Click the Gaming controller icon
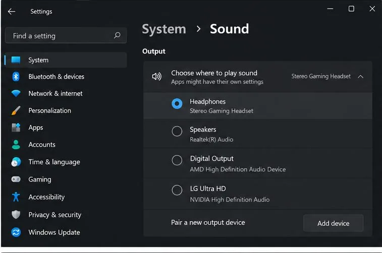The image size is (382, 253). [16, 179]
